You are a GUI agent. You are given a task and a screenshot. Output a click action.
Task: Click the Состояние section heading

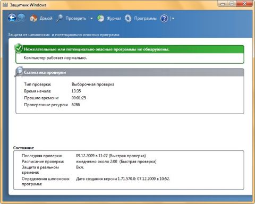coord(23,148)
